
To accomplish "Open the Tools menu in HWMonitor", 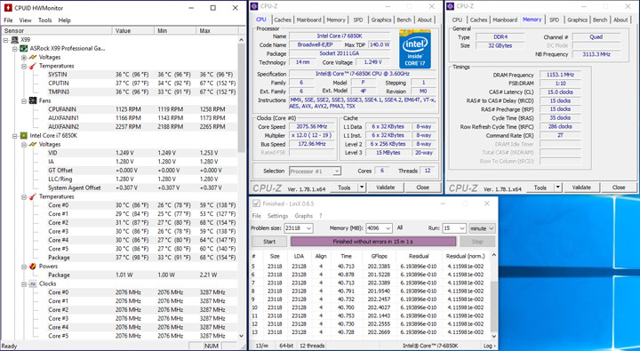I will [45, 20].
